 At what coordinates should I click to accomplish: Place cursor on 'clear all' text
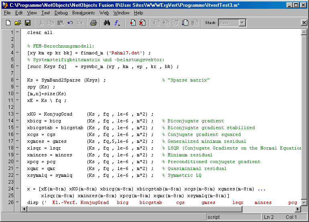tap(40, 32)
